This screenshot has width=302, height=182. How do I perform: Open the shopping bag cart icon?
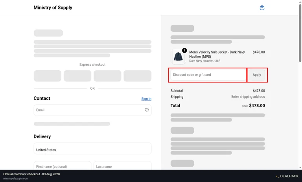[262, 8]
